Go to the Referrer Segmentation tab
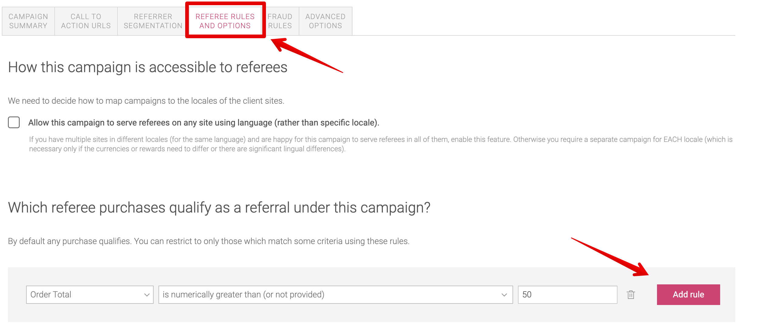This screenshot has width=759, height=325. (153, 21)
